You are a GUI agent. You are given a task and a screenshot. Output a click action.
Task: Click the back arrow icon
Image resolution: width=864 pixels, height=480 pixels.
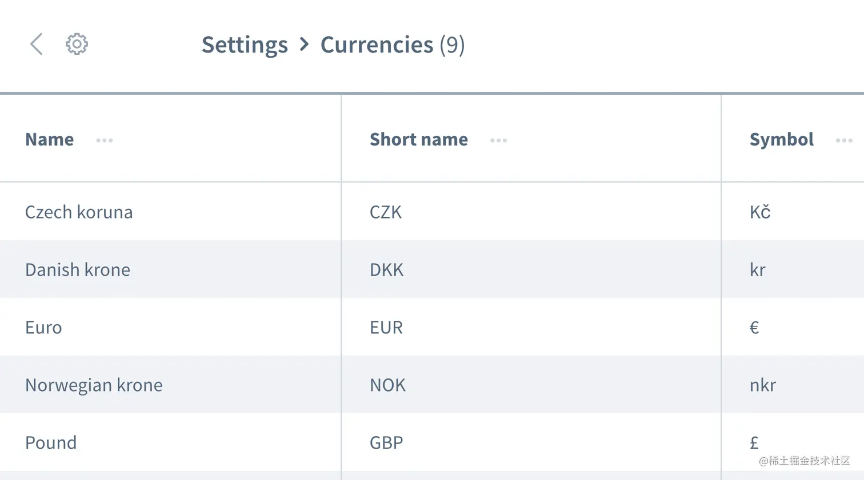pyautogui.click(x=37, y=44)
